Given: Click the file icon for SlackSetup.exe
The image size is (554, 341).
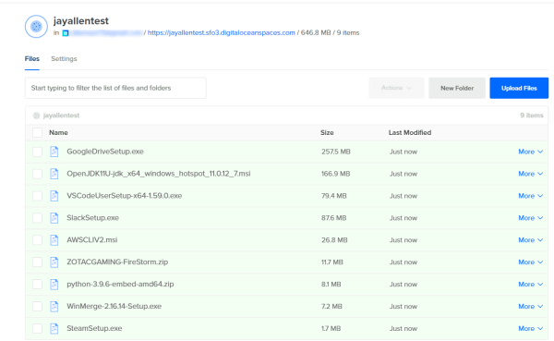Looking at the screenshot, I should click(54, 218).
